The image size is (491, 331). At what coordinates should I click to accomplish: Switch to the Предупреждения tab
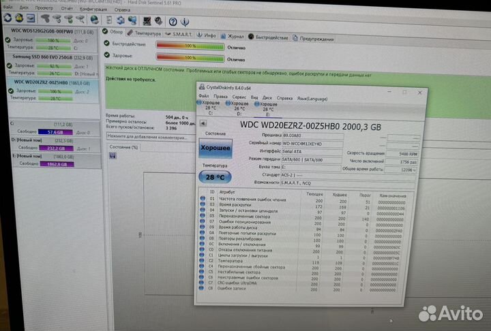314,39
